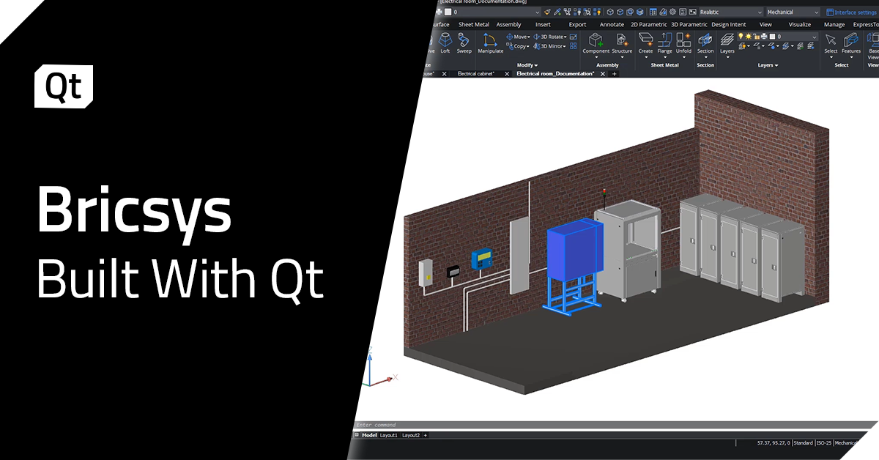Switch to the Annotate ribbon tab
Screen dimensions: 879x460
tap(612, 24)
